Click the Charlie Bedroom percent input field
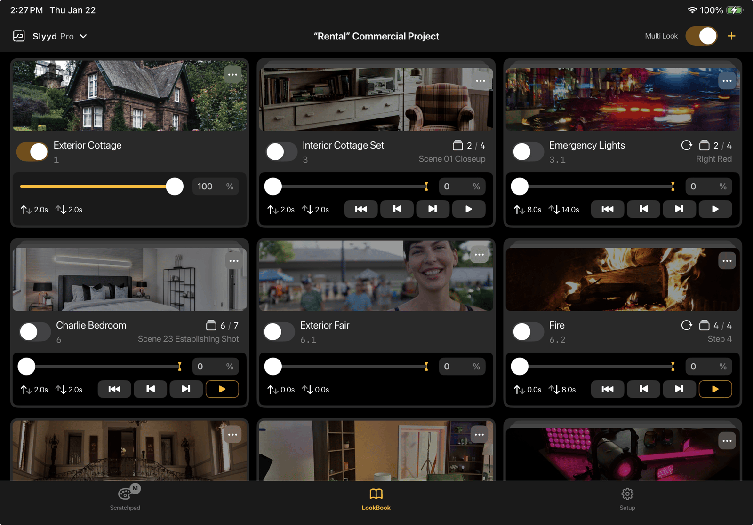Viewport: 753px width, 525px height. click(x=216, y=367)
